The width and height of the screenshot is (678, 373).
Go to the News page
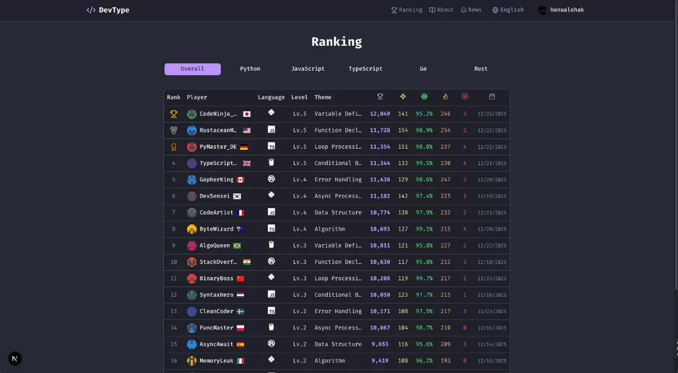coord(471,10)
